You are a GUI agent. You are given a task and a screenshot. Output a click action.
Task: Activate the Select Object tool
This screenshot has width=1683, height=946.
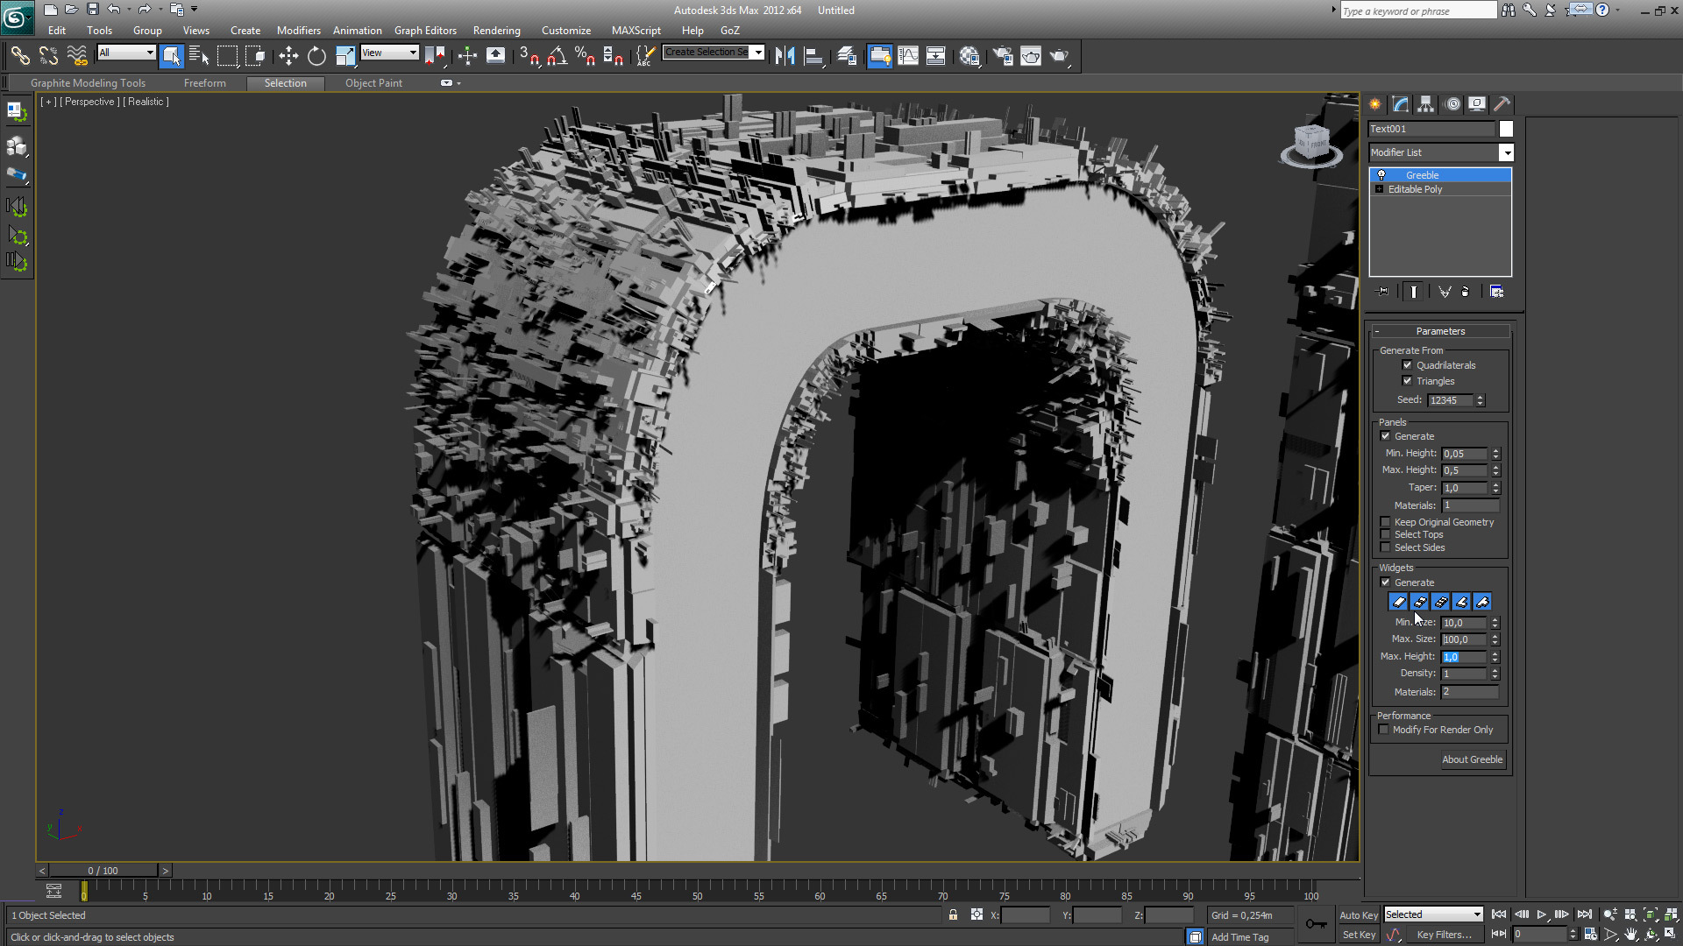(x=172, y=56)
